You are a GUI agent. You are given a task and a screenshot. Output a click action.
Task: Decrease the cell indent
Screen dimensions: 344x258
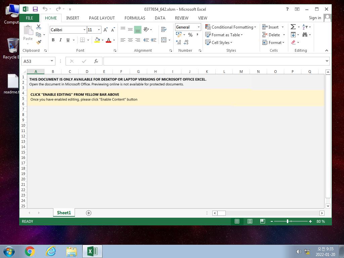coord(146,40)
